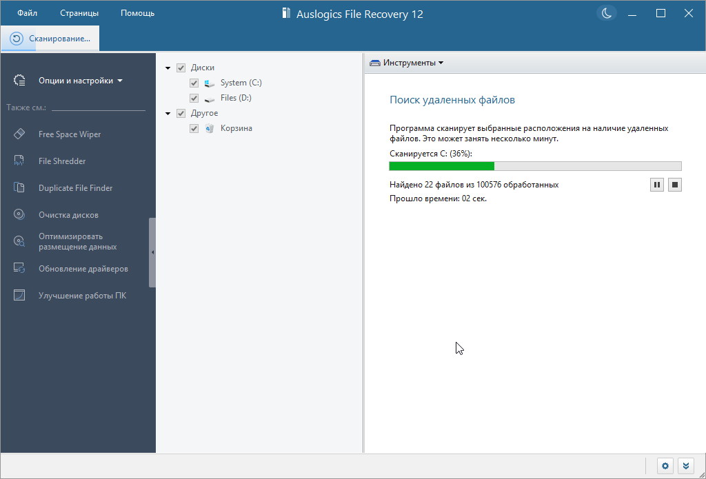Toggle dark mode moon icon
Viewport: 706px width, 479px height.
607,14
